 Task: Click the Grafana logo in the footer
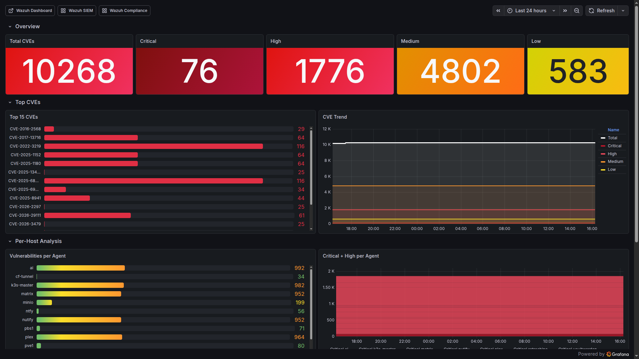pyautogui.click(x=609, y=354)
